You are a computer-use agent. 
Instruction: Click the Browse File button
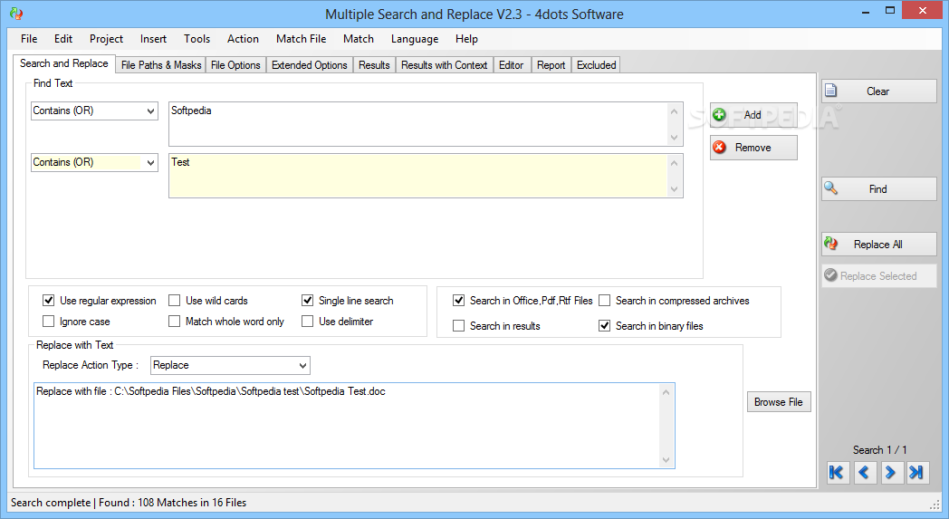pos(779,402)
